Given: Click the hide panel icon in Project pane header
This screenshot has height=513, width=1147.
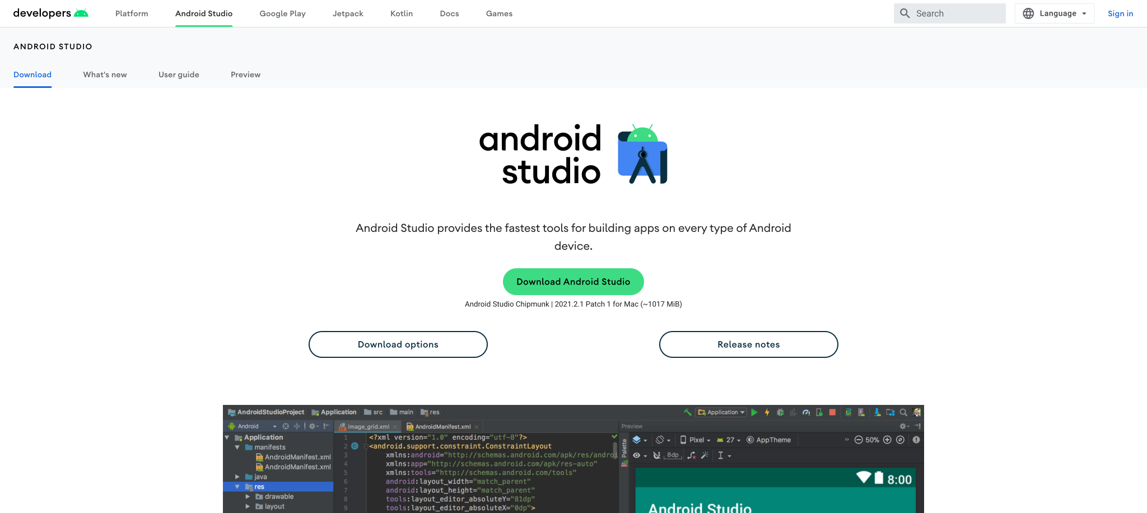Looking at the screenshot, I should [327, 426].
